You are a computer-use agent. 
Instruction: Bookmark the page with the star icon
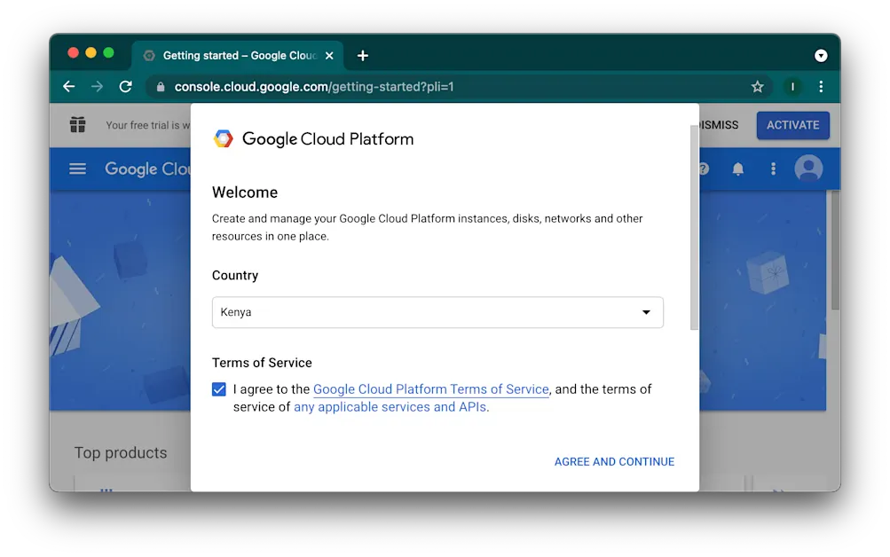757,87
